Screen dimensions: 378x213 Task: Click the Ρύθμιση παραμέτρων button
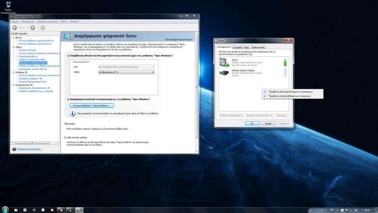pyautogui.click(x=232, y=115)
